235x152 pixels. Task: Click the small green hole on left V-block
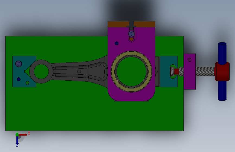[27, 83]
